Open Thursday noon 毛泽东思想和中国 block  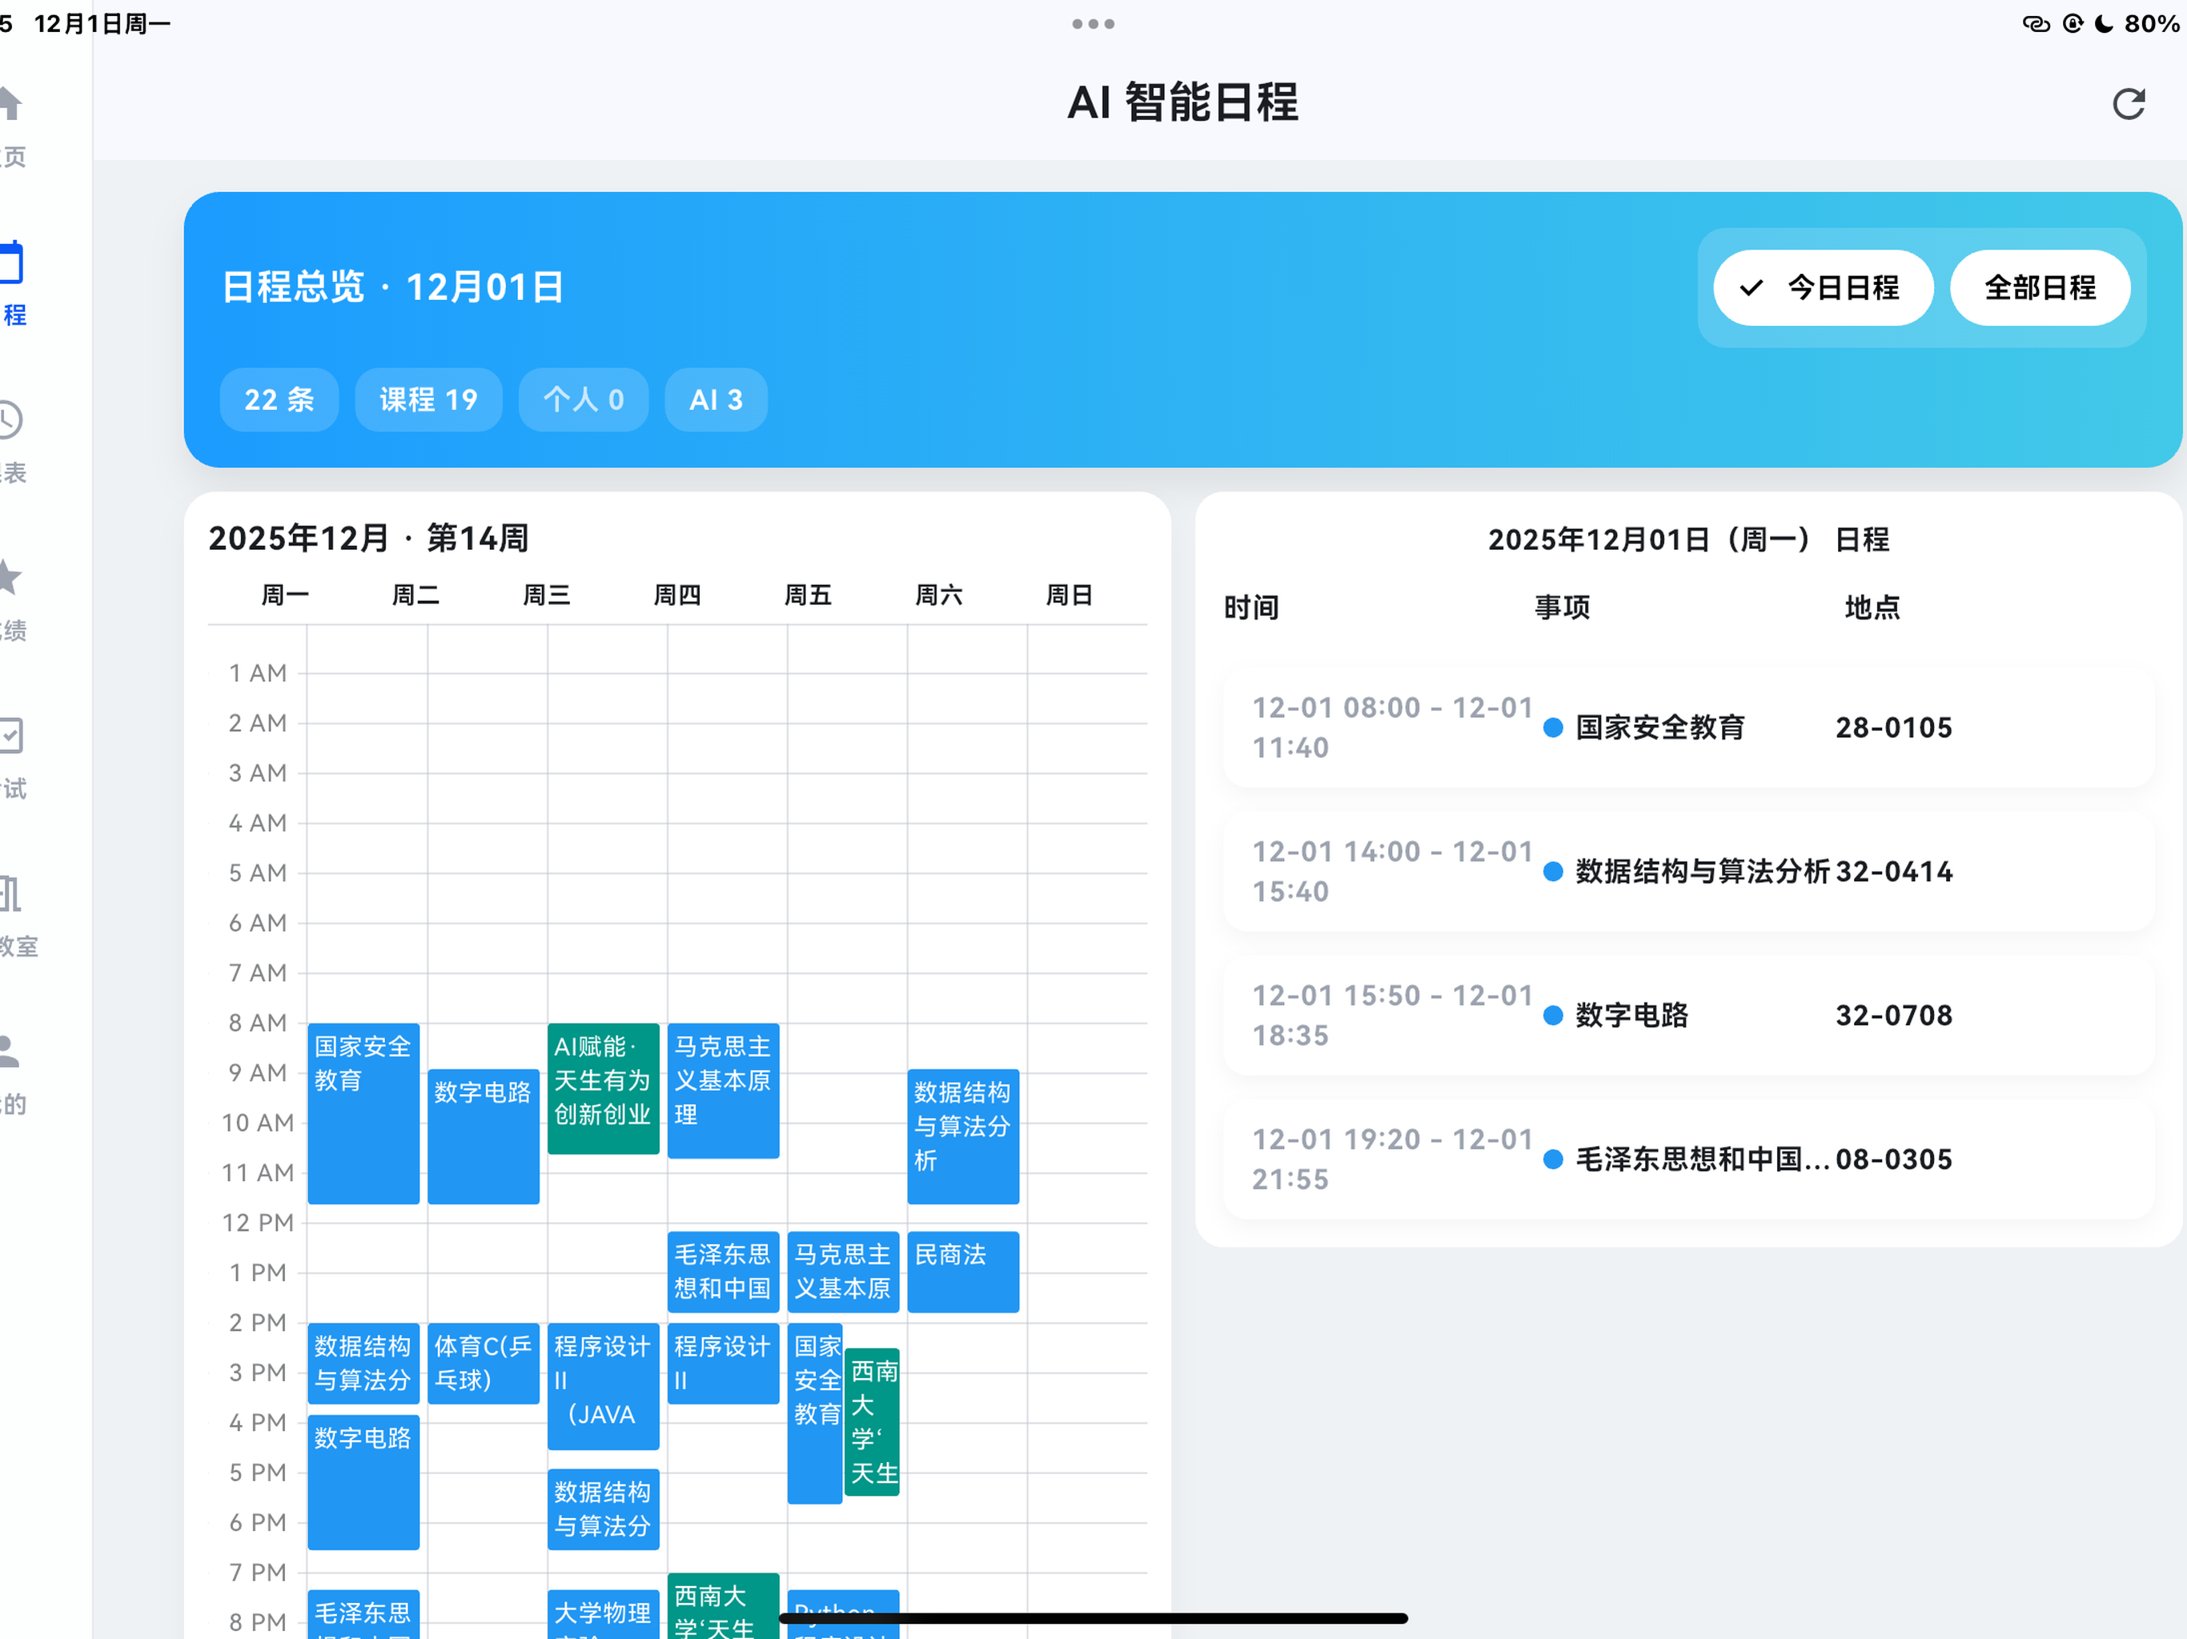click(724, 1271)
